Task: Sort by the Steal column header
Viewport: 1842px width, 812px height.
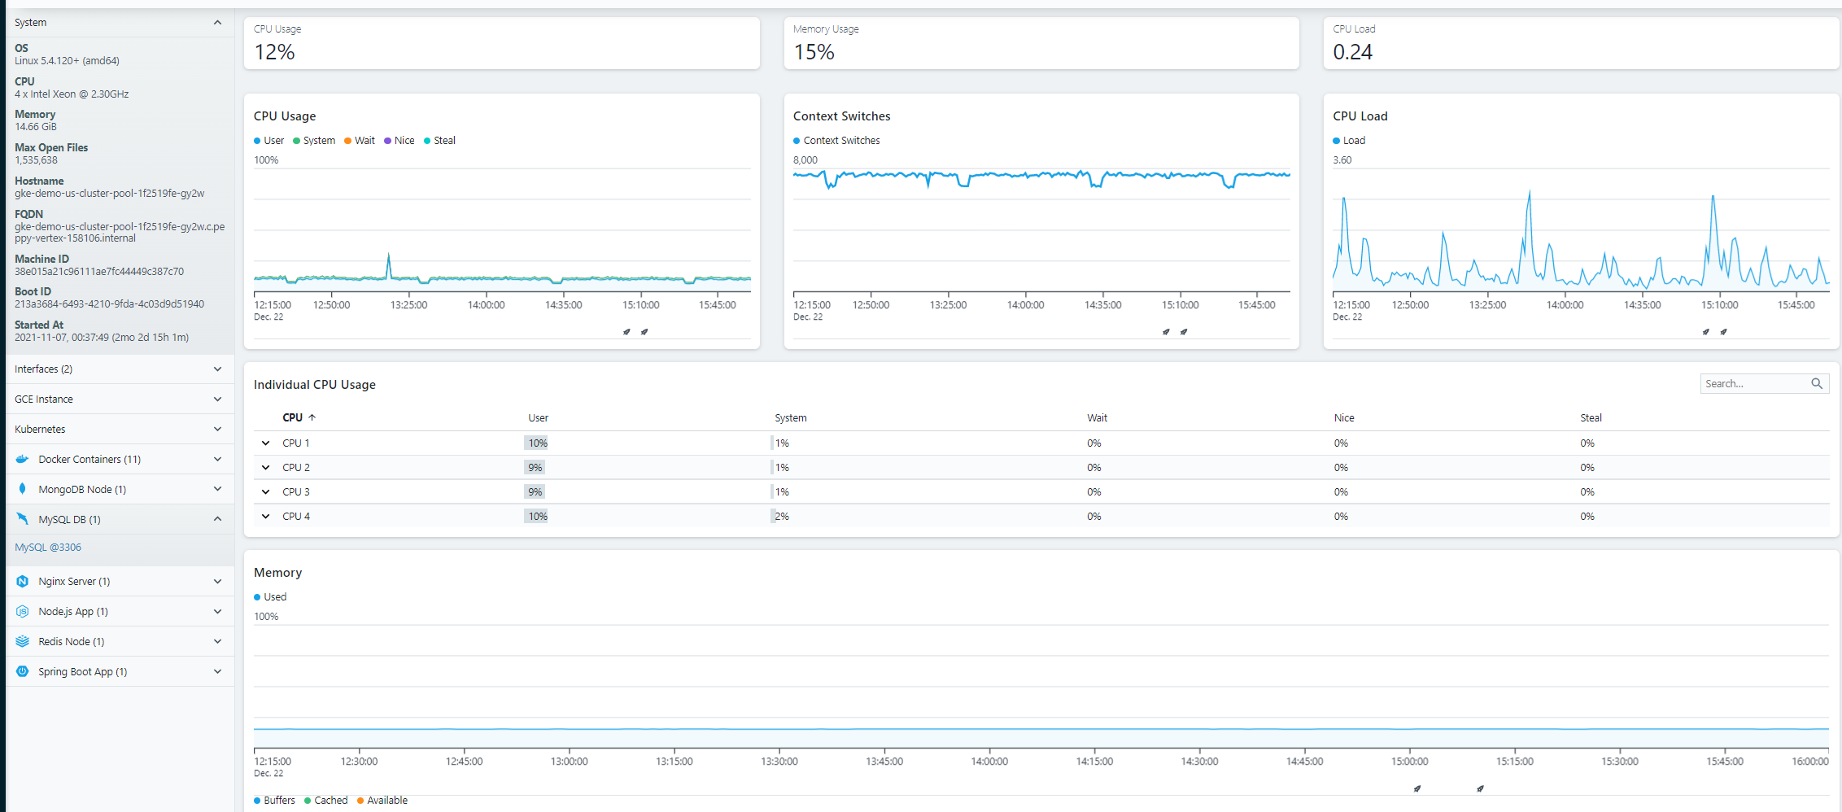Action: pos(1591,418)
